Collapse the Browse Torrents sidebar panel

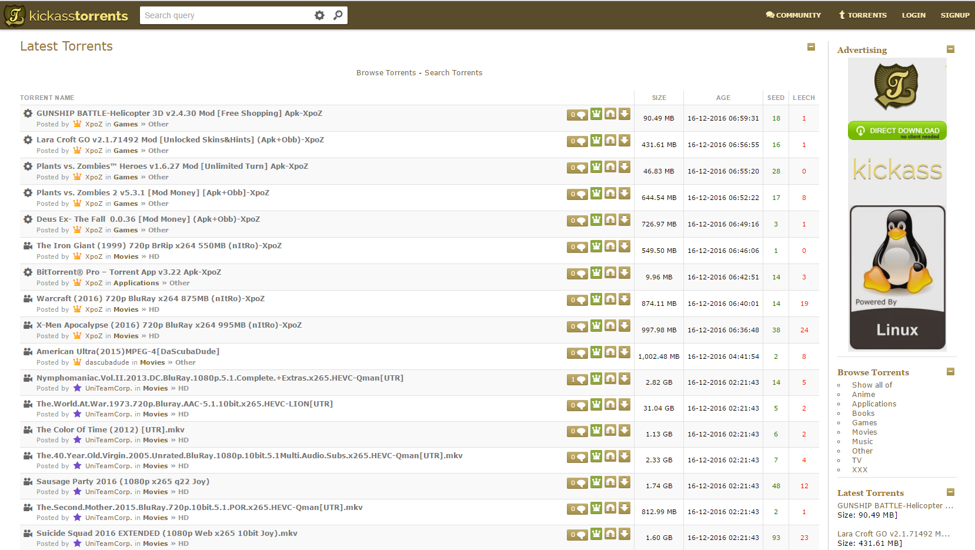click(950, 371)
